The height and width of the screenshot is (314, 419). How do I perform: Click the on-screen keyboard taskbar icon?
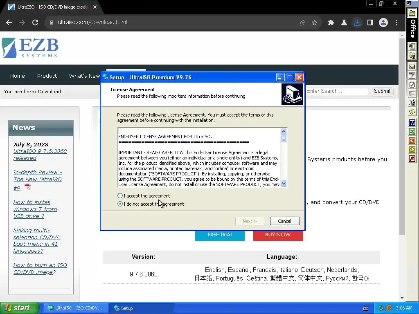pos(366,308)
